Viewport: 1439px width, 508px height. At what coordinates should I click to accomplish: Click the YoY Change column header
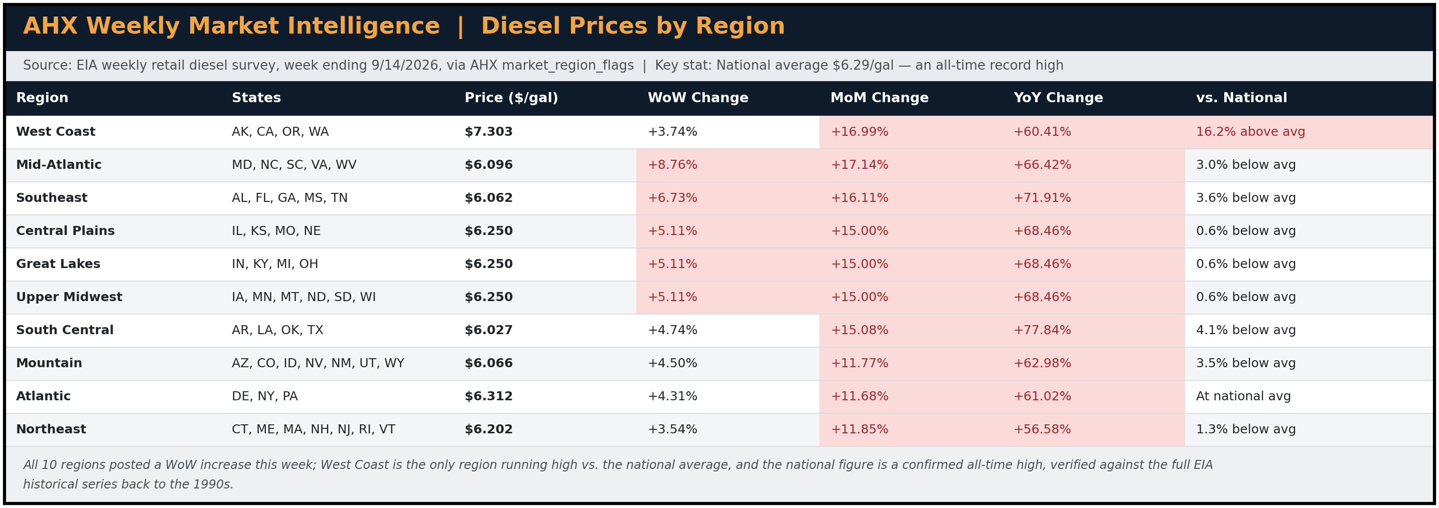point(1058,98)
